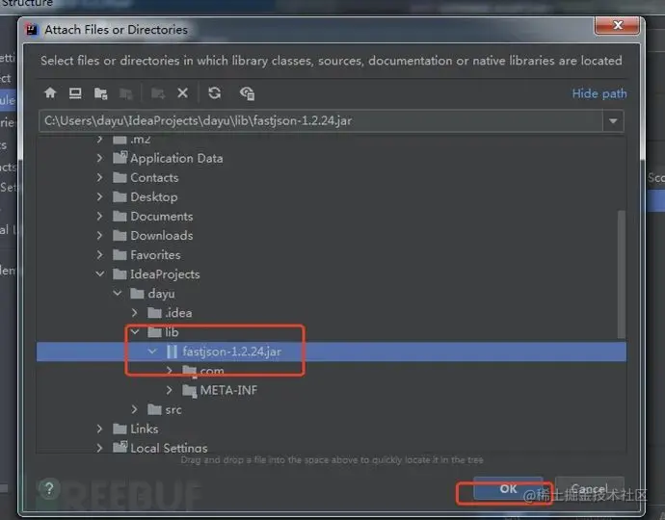The width and height of the screenshot is (665, 520).
Task: Select the lib folder
Action: coord(172,332)
